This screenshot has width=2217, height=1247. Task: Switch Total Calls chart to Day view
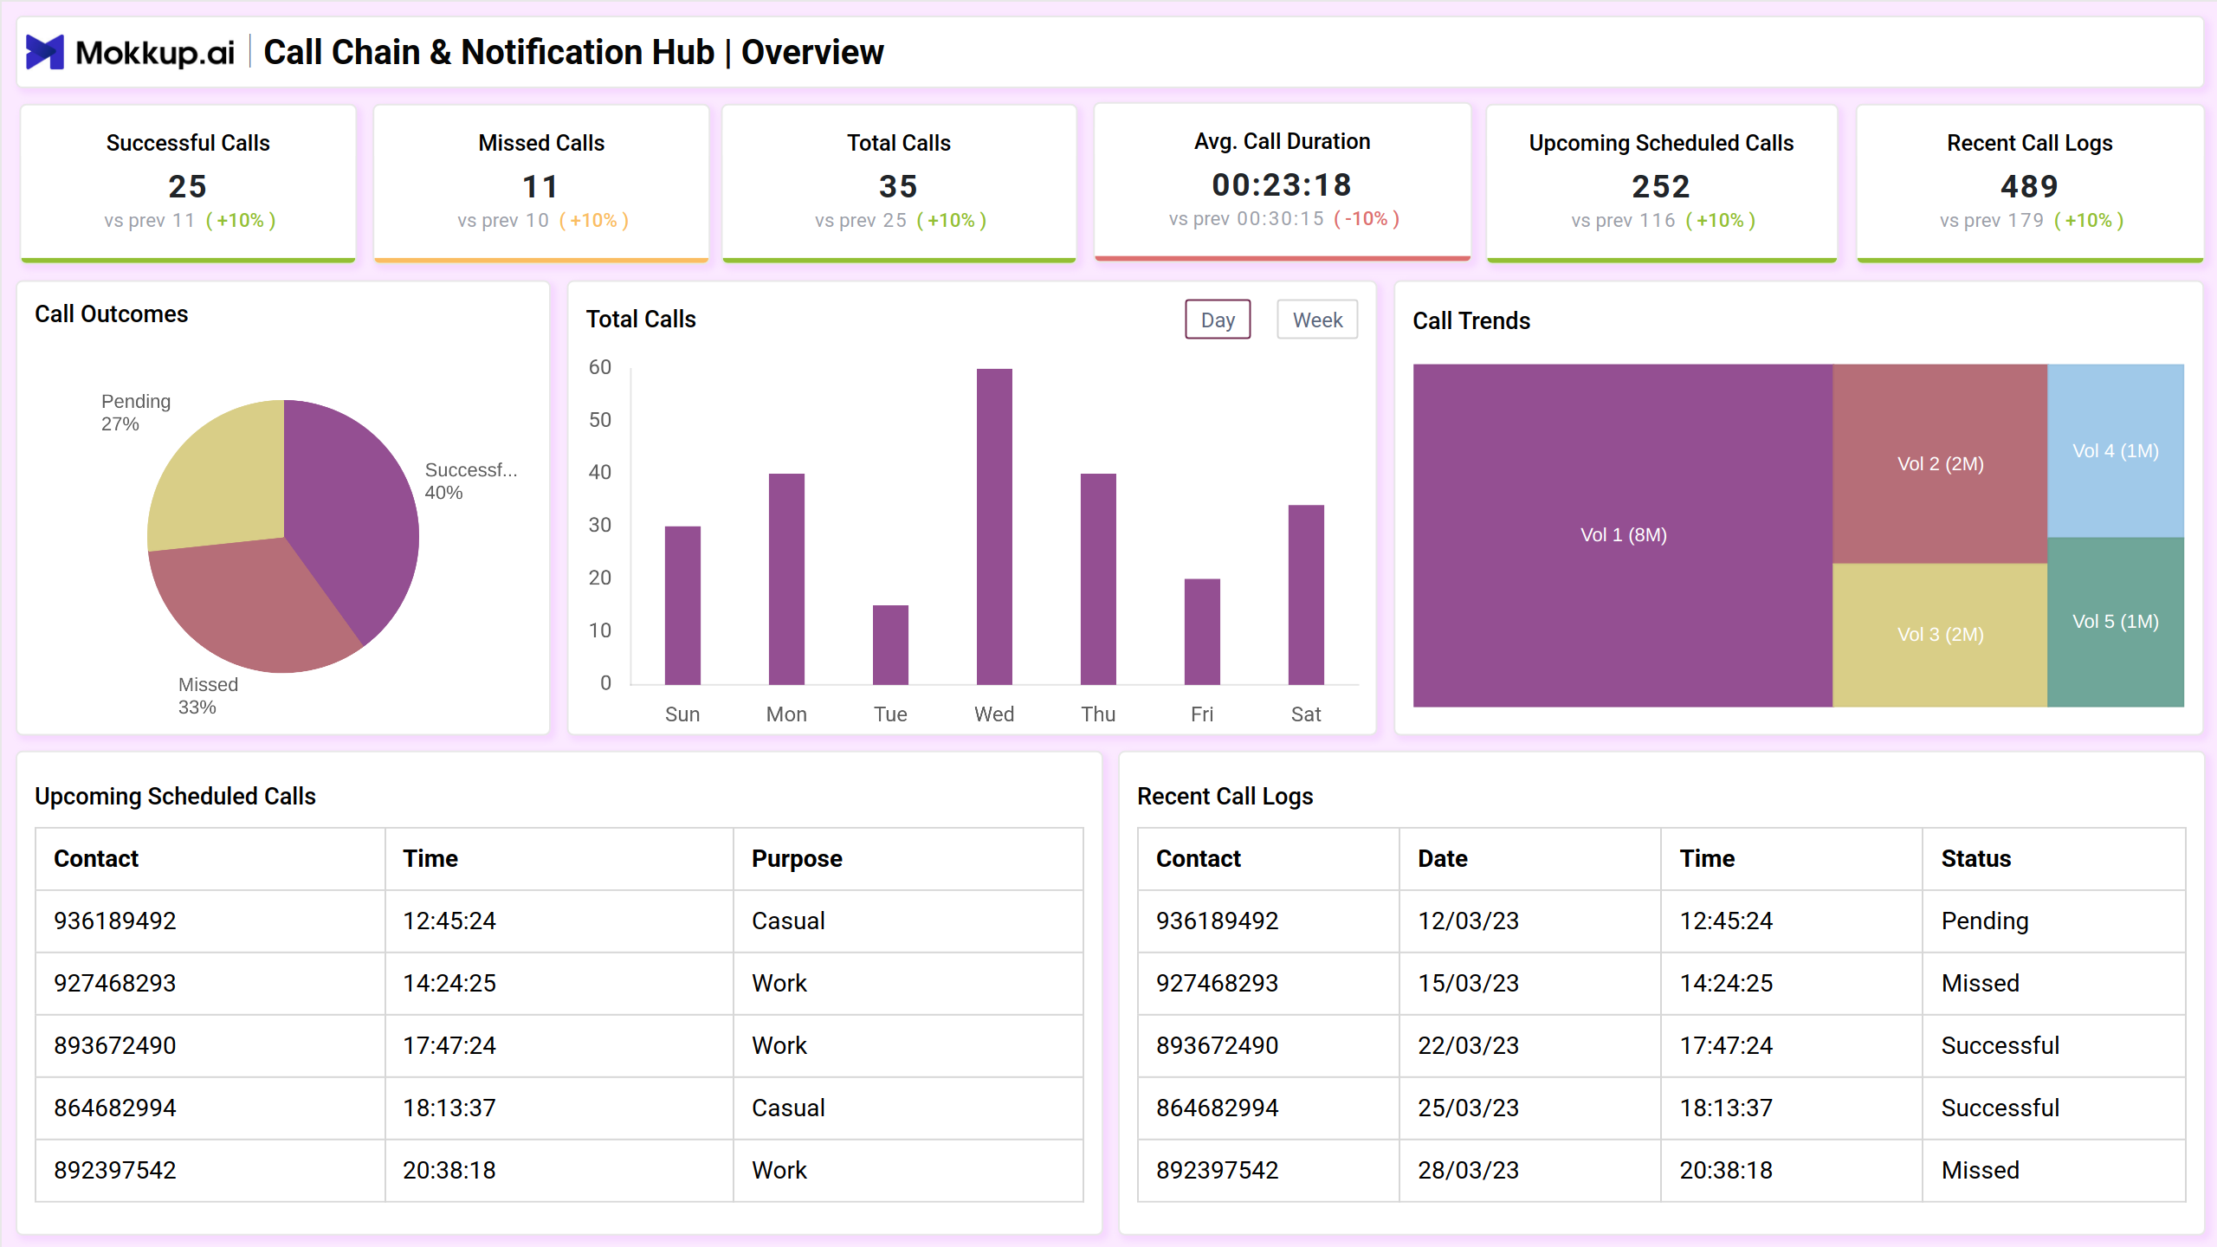(1218, 320)
